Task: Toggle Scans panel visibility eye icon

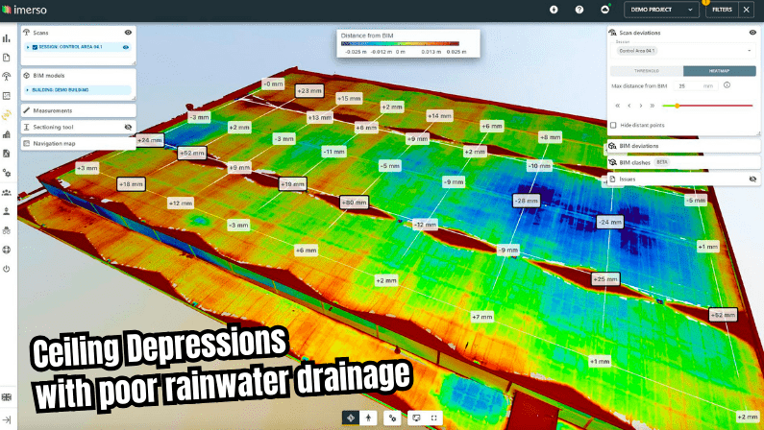Action: 128,33
